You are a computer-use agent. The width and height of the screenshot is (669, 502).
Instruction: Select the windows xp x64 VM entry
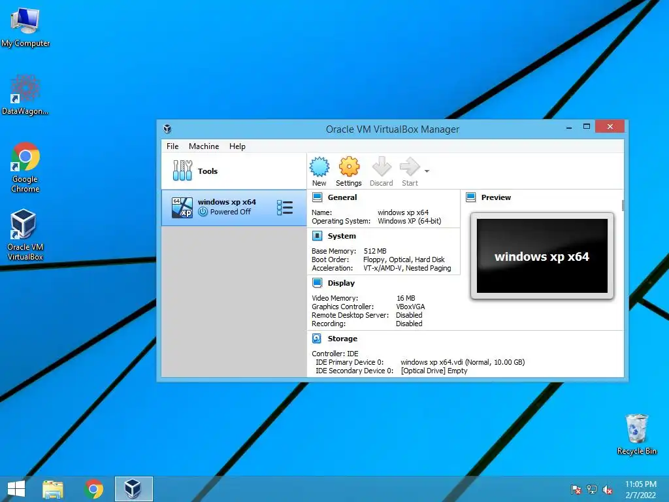coord(234,208)
